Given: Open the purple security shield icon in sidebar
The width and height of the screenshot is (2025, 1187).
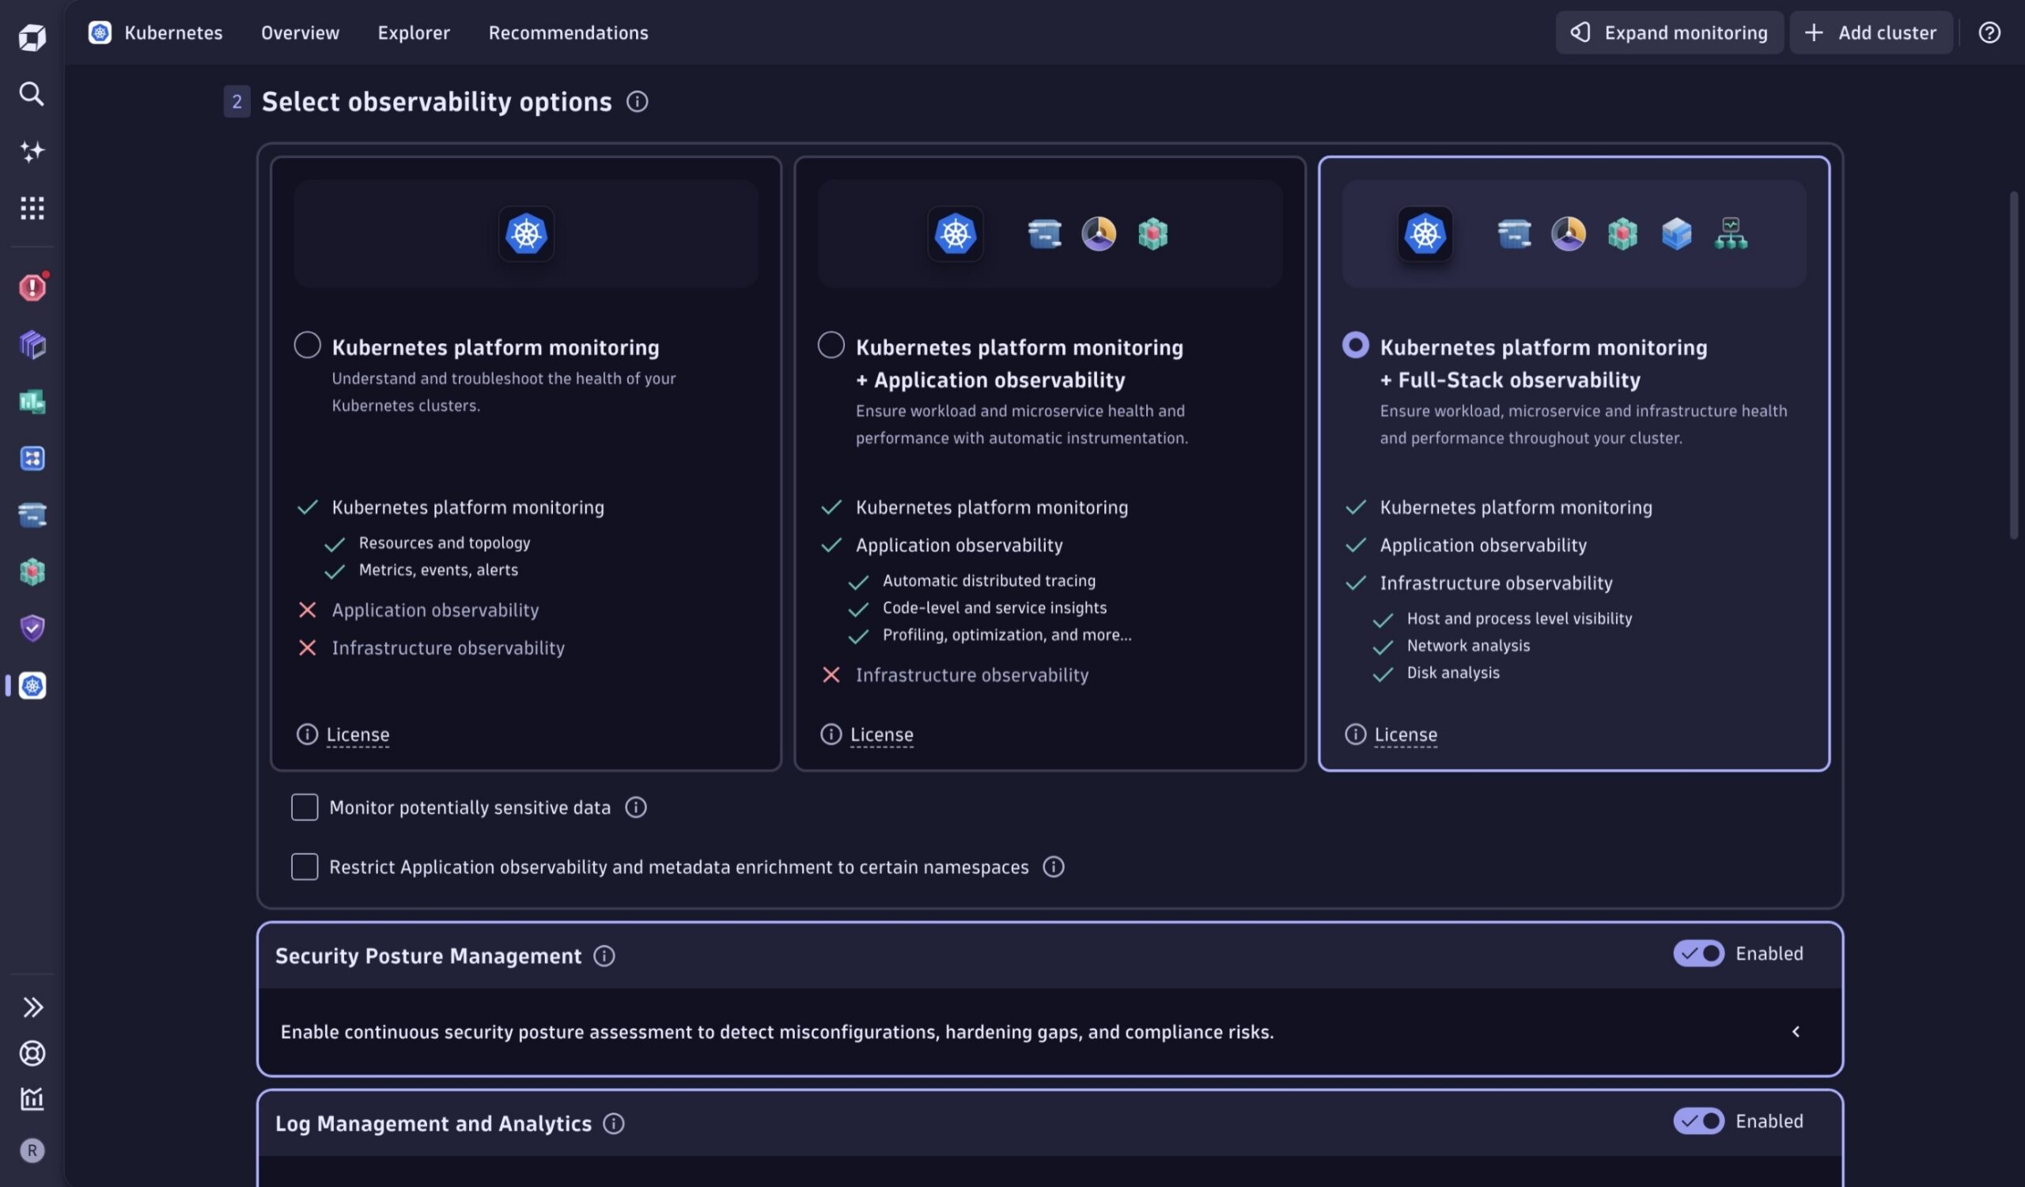Looking at the screenshot, I should coord(32,628).
